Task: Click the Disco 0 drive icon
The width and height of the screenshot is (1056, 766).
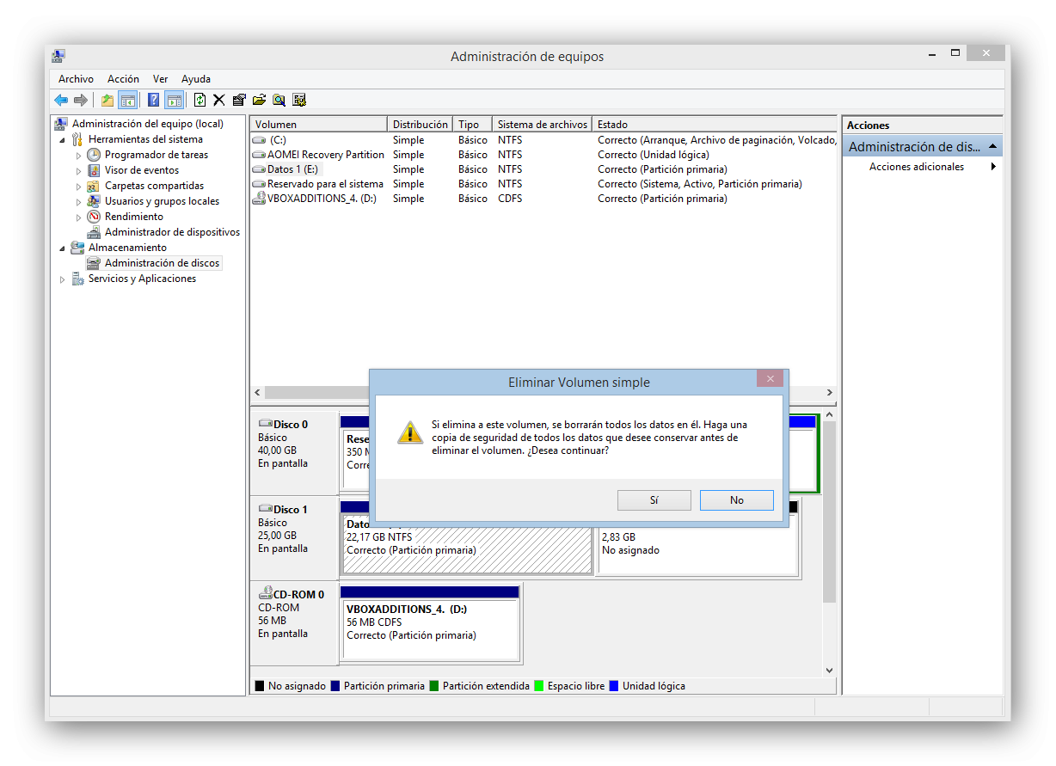Action: [x=265, y=424]
